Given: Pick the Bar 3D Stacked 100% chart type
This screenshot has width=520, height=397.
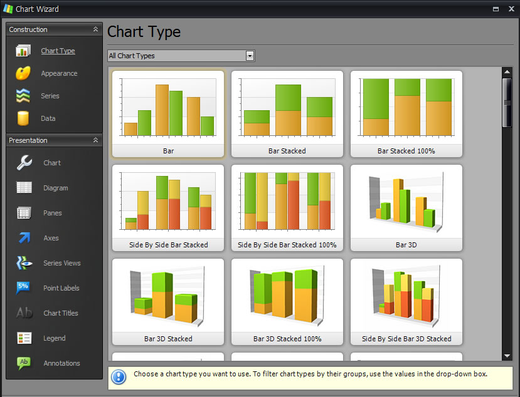Looking at the screenshot, I should 287,302.
